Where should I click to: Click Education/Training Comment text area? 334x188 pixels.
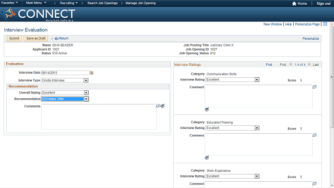[x=259, y=145]
